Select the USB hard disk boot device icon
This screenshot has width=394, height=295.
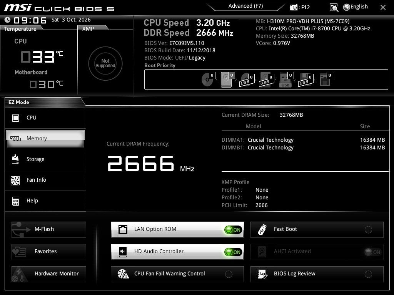coord(266,80)
